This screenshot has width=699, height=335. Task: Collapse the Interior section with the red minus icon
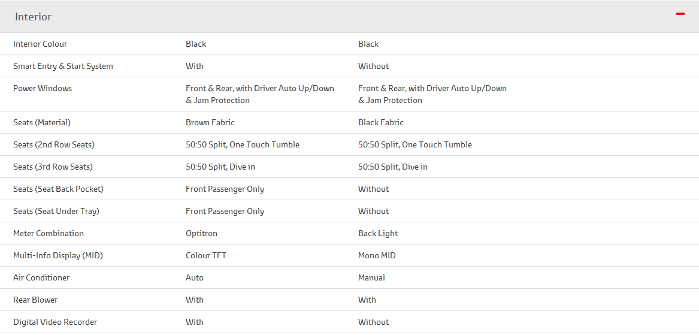pos(680,14)
